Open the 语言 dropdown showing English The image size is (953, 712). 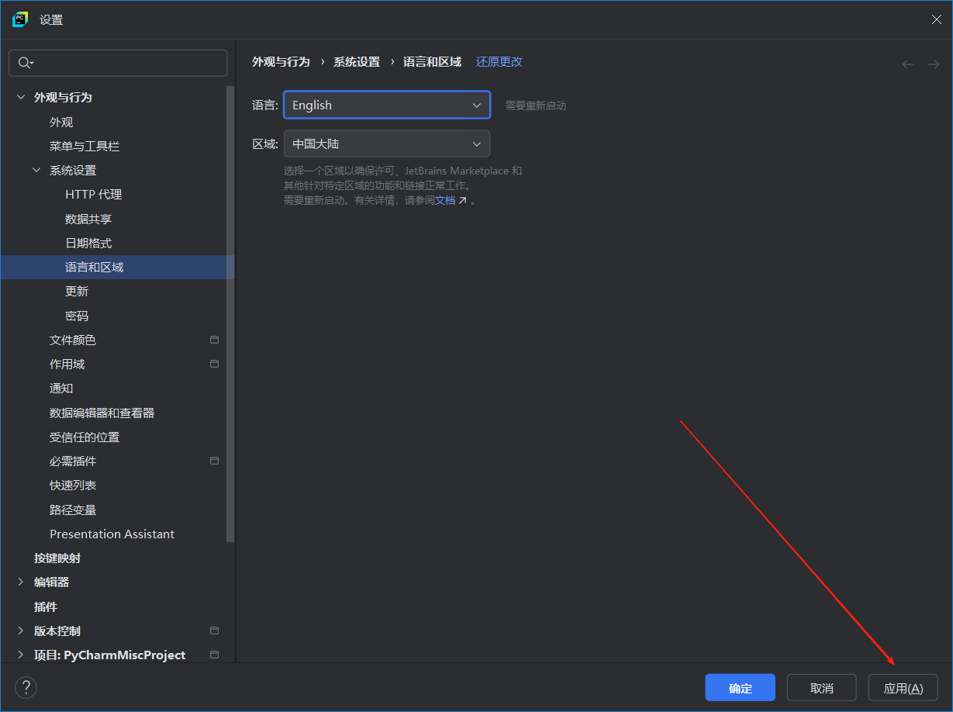(x=387, y=105)
